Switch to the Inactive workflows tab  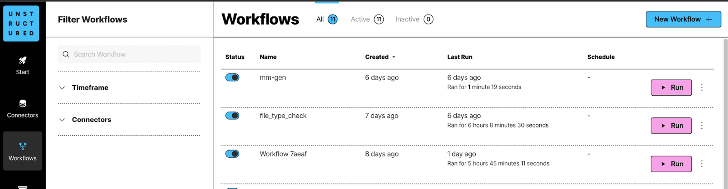coord(414,19)
